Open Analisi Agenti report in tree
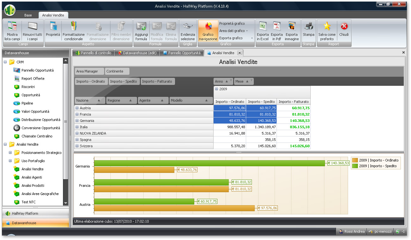This screenshot has height=240, width=411. click(x=32, y=177)
